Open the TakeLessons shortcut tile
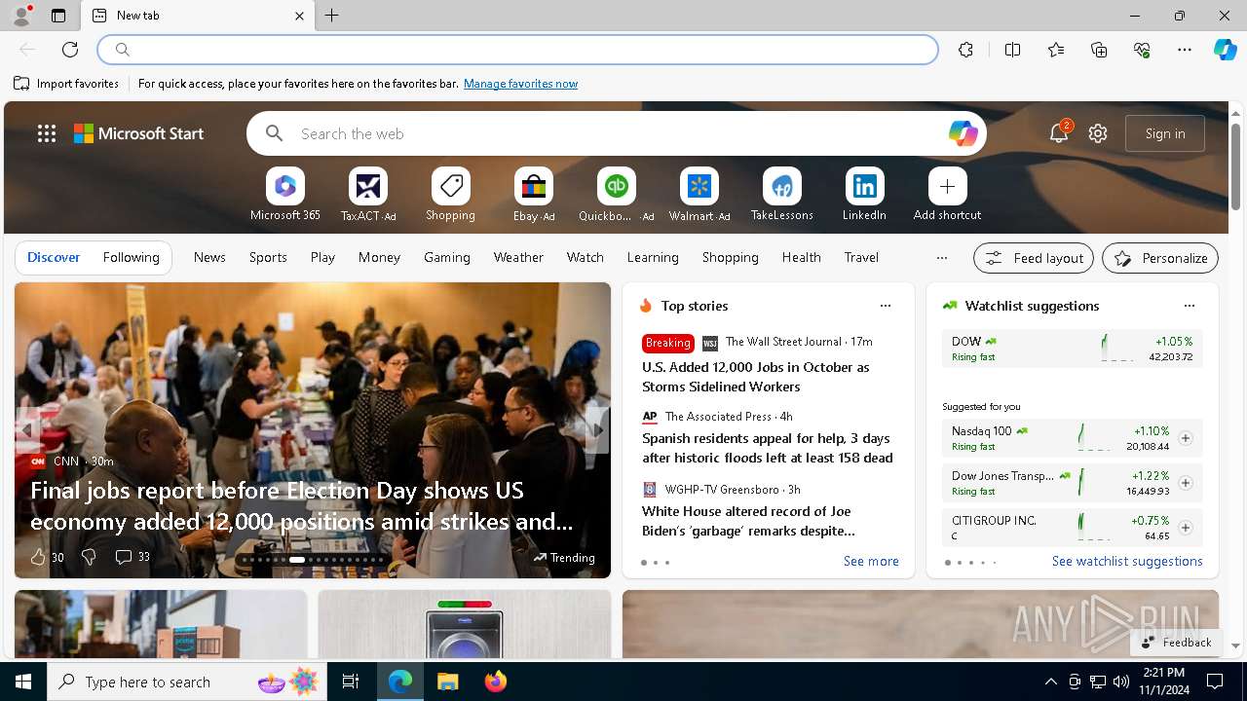1247x701 pixels. (x=781, y=186)
